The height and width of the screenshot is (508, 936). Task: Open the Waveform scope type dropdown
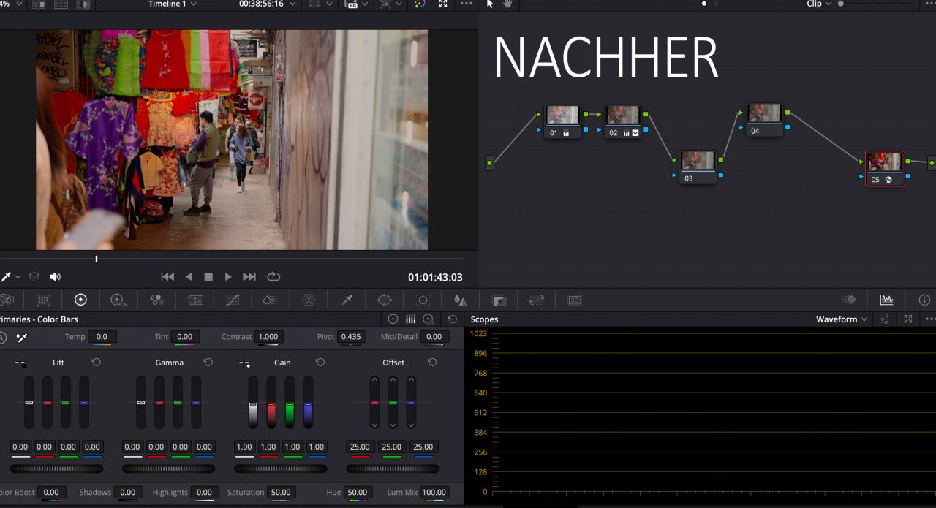(842, 319)
